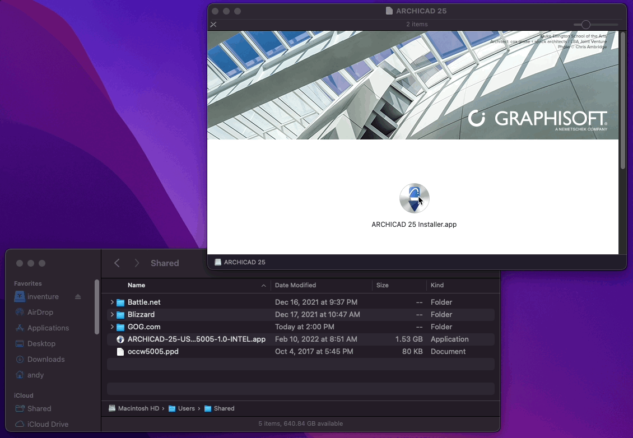Open iCloud Drive in sidebar

[x=48, y=424]
